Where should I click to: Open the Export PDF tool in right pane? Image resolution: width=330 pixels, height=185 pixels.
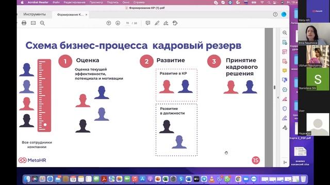coord(285,42)
